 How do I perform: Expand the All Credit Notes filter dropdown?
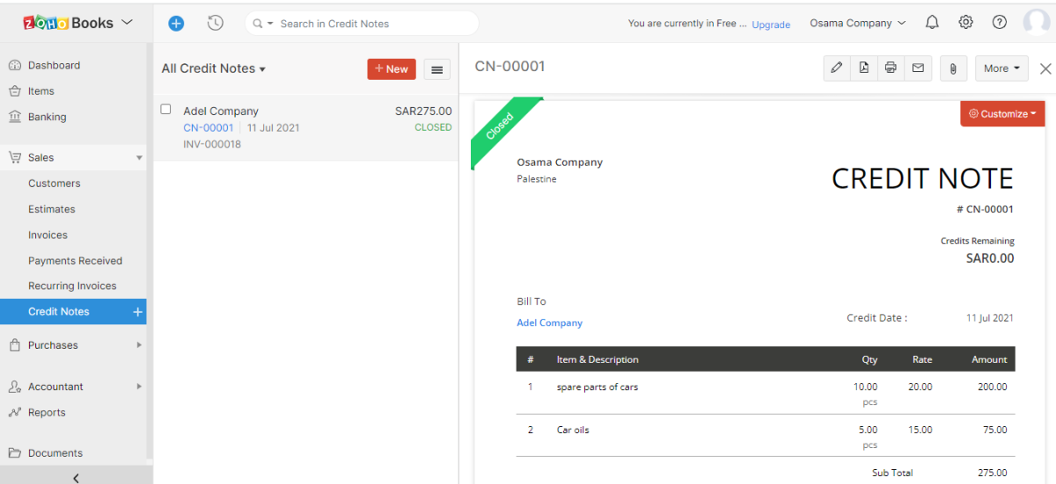[214, 69]
